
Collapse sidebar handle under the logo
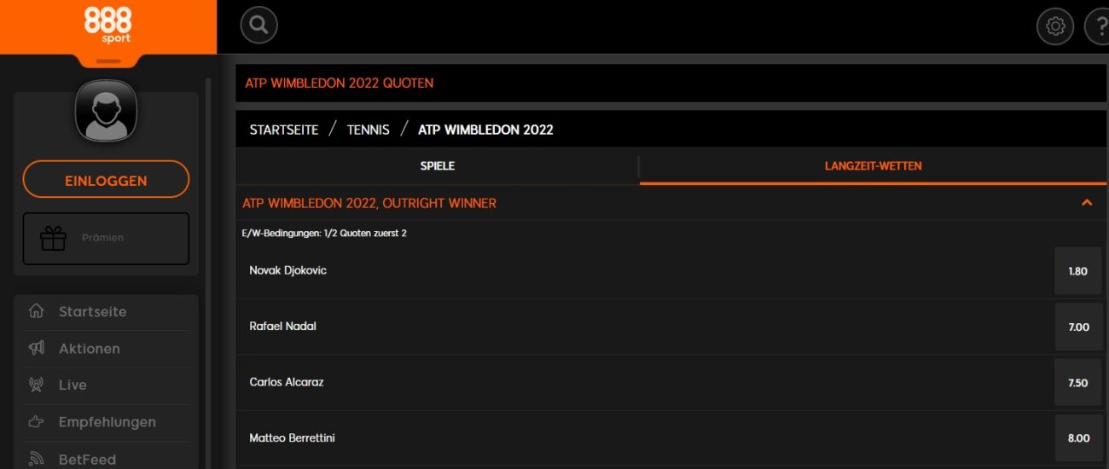coord(108,61)
